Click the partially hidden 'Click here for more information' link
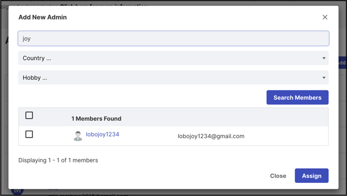 [x=103, y=5]
